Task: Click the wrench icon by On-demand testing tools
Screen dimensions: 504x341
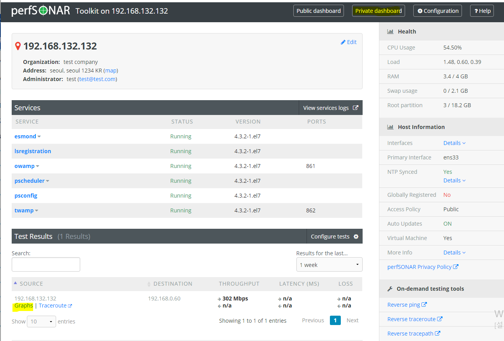Action: (x=390, y=289)
